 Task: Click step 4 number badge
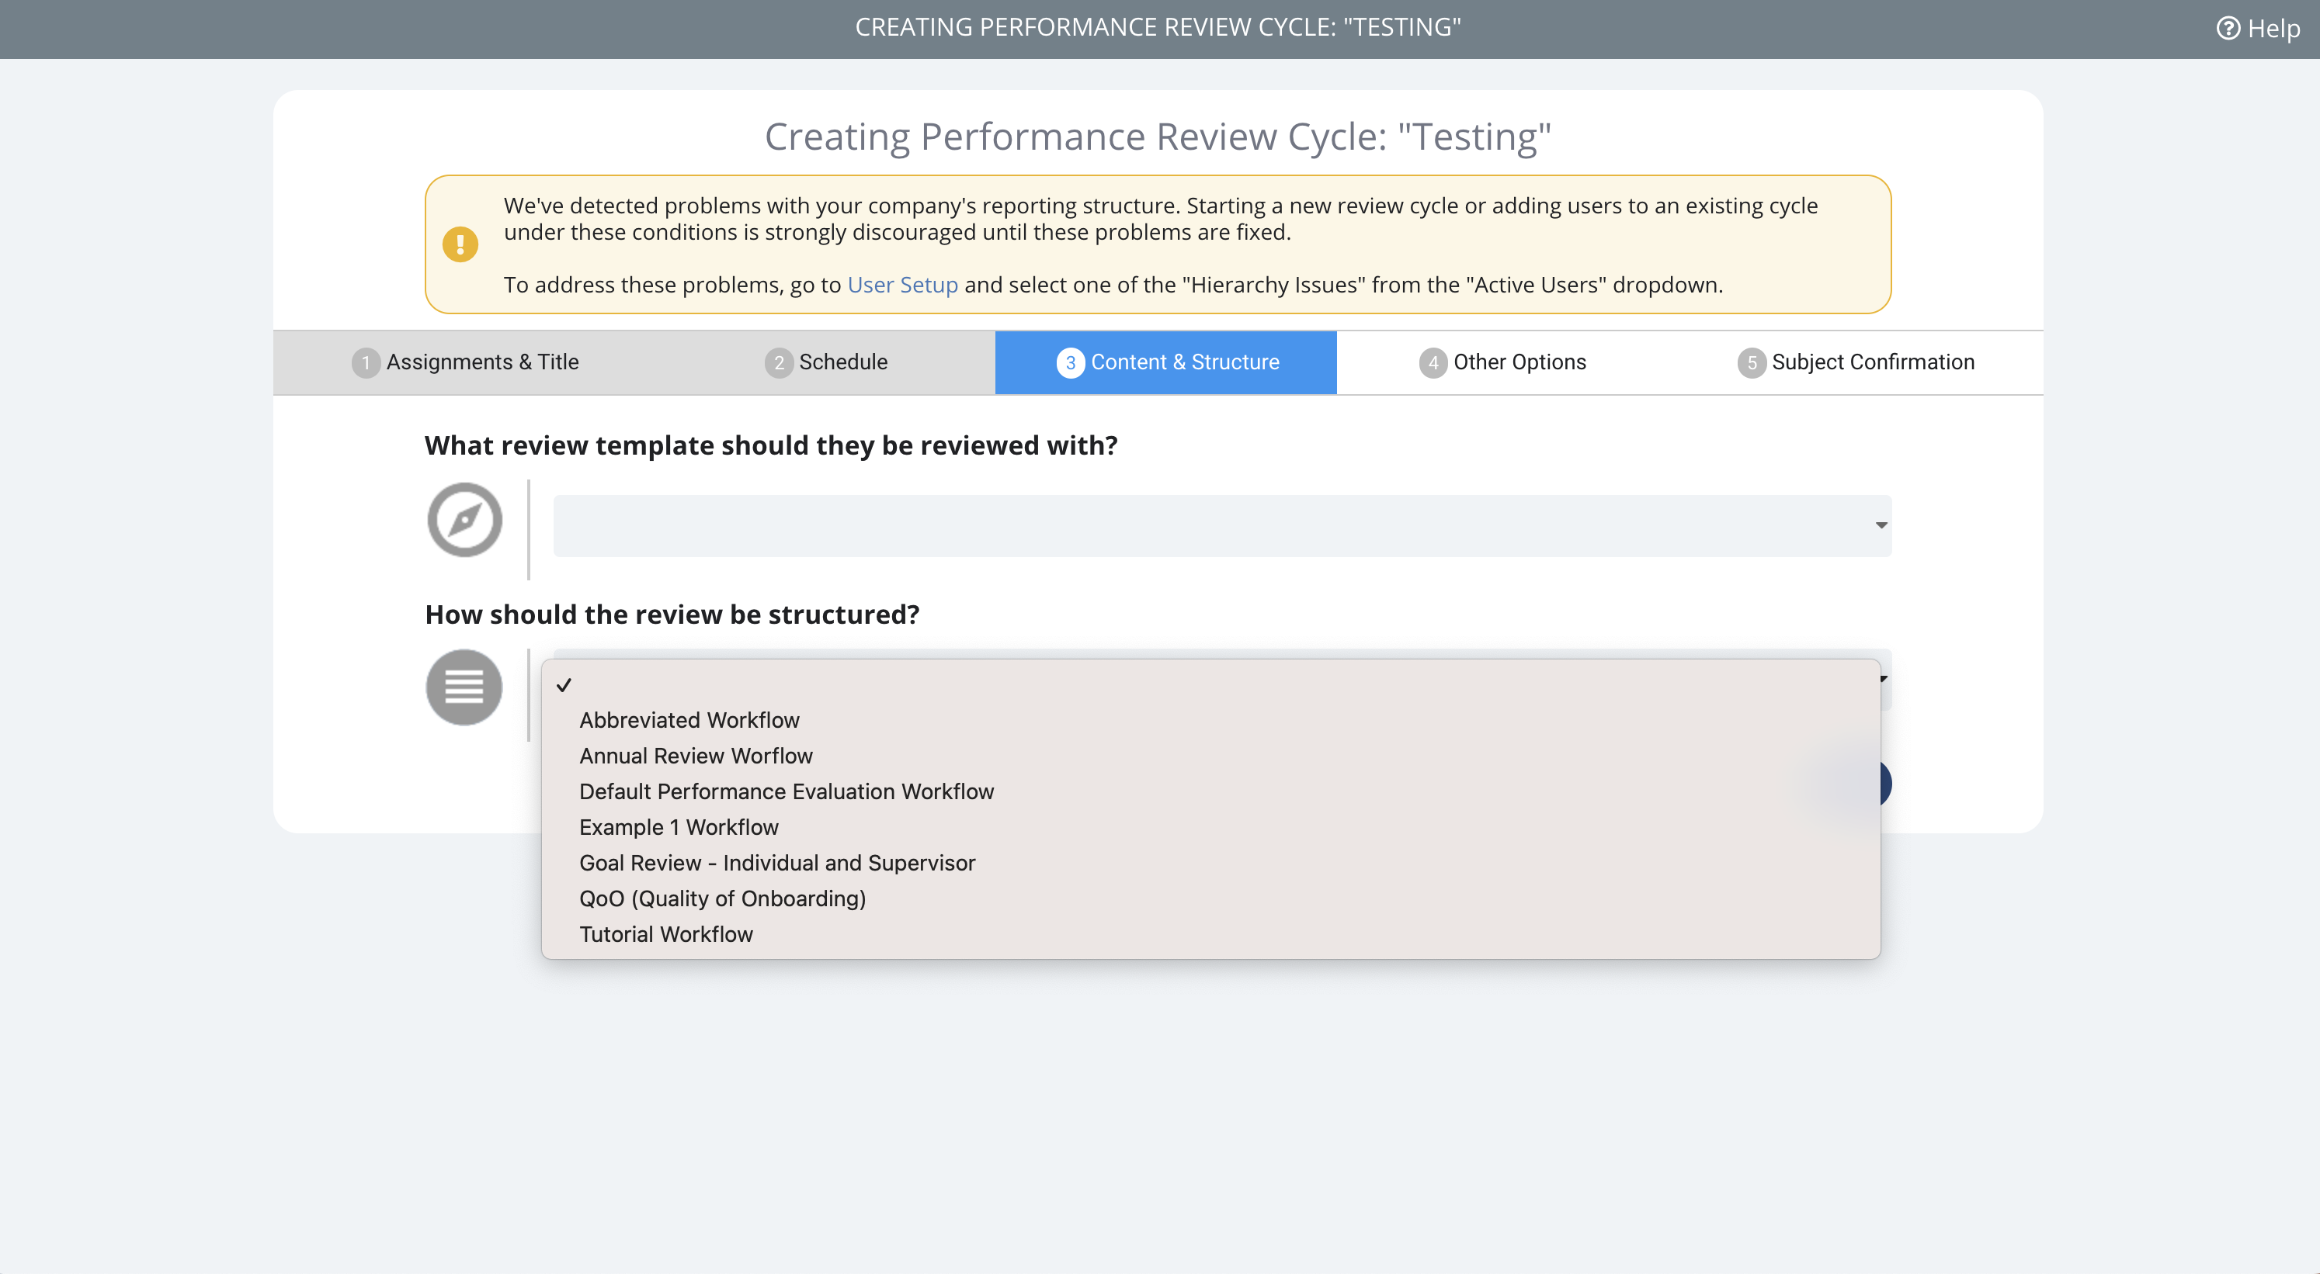click(1433, 362)
